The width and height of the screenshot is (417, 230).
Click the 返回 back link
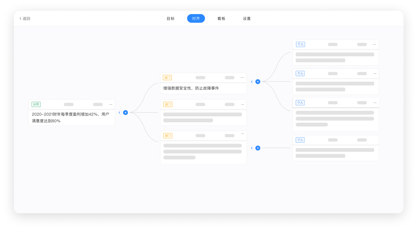click(x=25, y=18)
